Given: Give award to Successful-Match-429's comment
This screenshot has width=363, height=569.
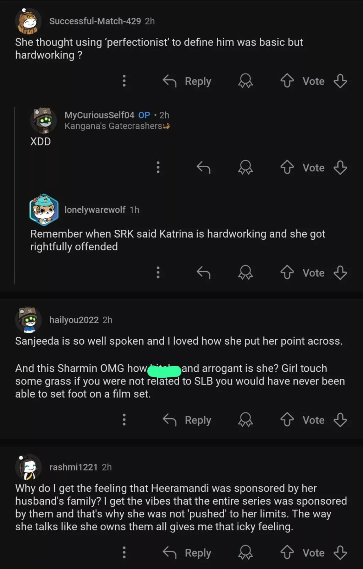Looking at the screenshot, I should pyautogui.click(x=245, y=81).
